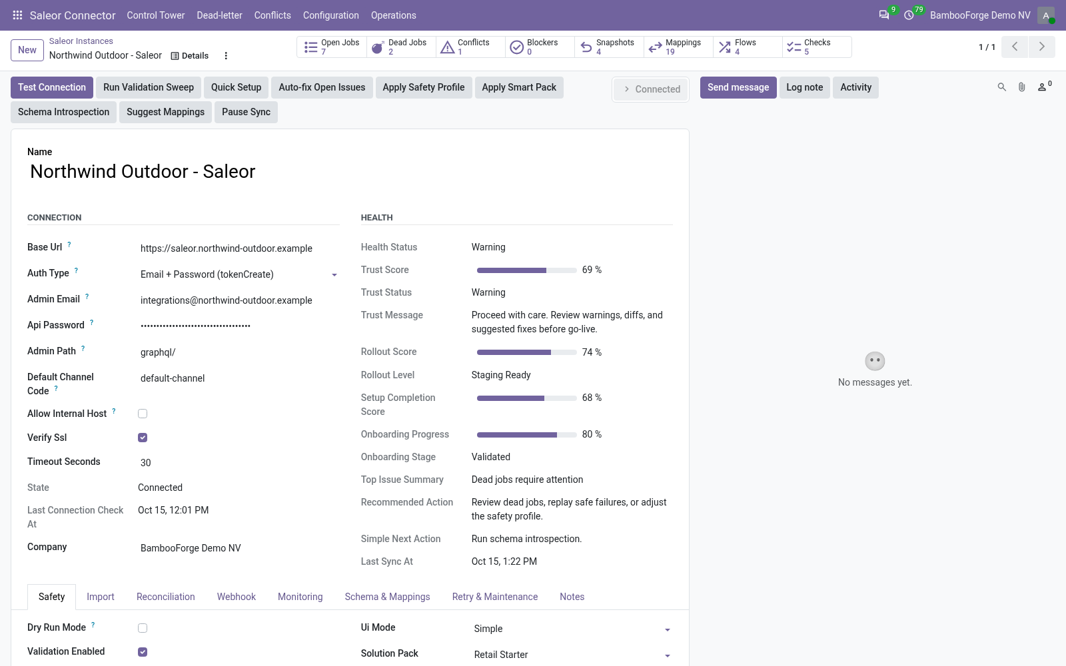
Task: Click Run Validation Sweep button
Action: point(149,87)
